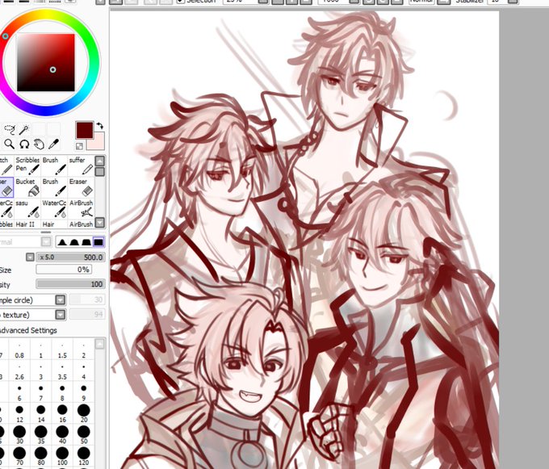Choose the flat square brush edge shape

[98, 242]
